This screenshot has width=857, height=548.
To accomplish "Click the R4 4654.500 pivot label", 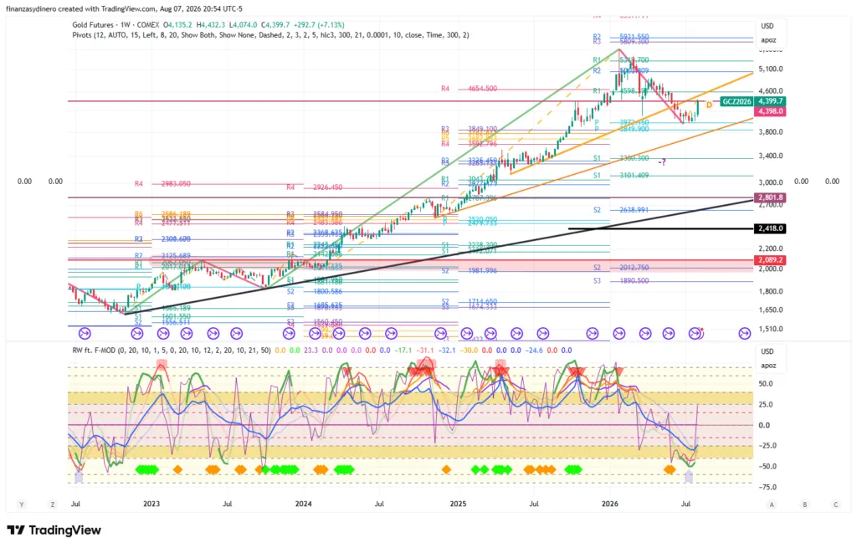I will pyautogui.click(x=470, y=89).
